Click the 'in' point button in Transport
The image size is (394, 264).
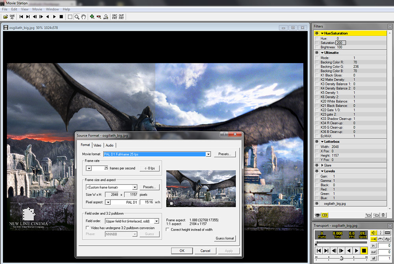[373, 245]
